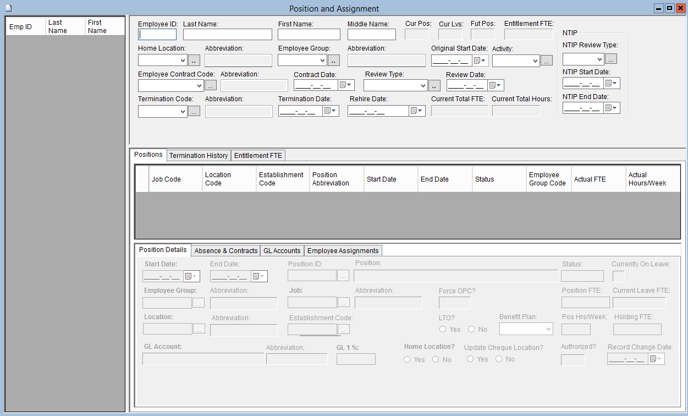The height and width of the screenshot is (416, 688).
Task: Click the Home Location lookup ellipsis button
Action: [x=194, y=61]
